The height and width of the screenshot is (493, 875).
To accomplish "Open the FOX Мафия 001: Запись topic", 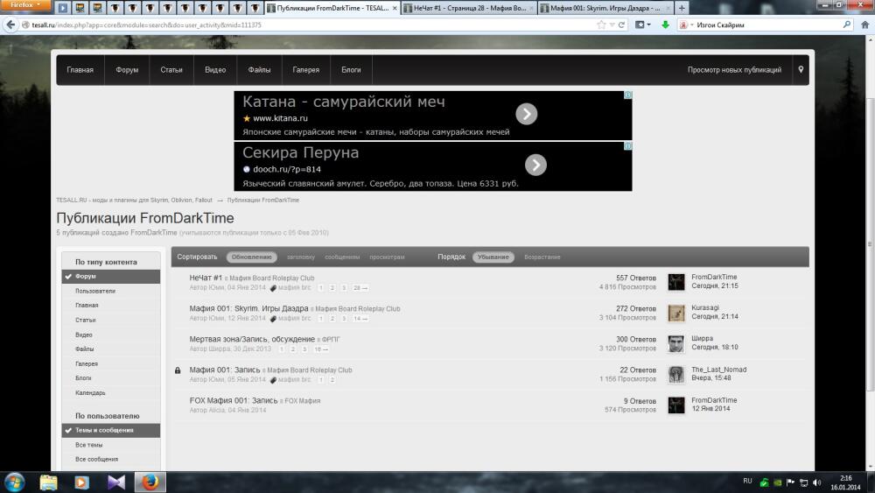I will 234,400.
